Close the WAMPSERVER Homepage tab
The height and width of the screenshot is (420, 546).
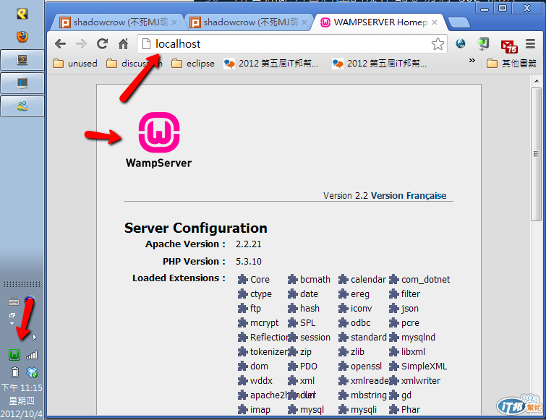click(x=434, y=22)
